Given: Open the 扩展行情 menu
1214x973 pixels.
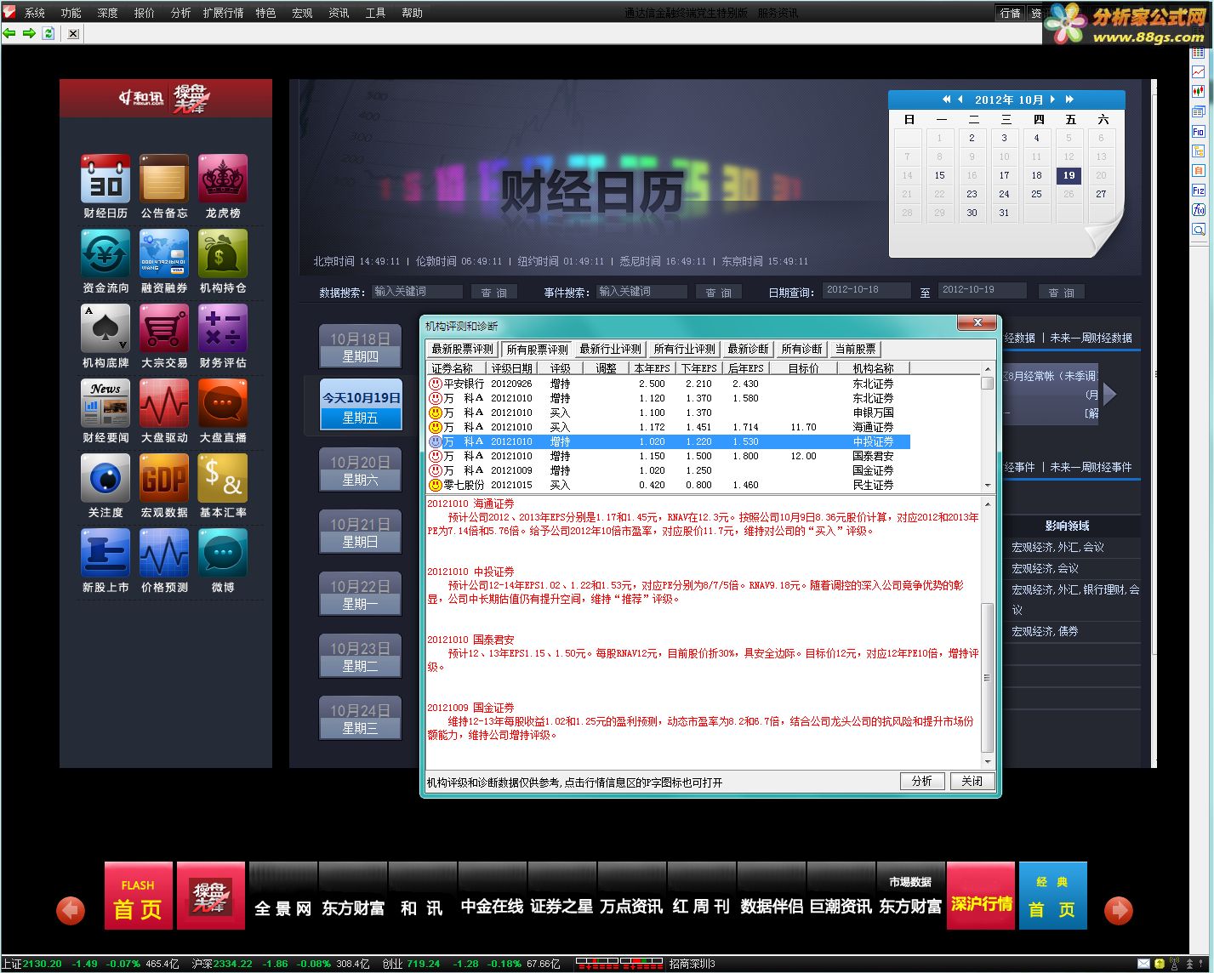Looking at the screenshot, I should point(223,13).
